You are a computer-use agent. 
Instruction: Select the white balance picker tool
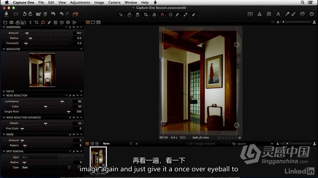(x=185, y=15)
